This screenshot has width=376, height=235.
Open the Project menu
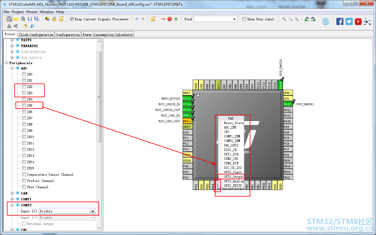click(x=18, y=12)
